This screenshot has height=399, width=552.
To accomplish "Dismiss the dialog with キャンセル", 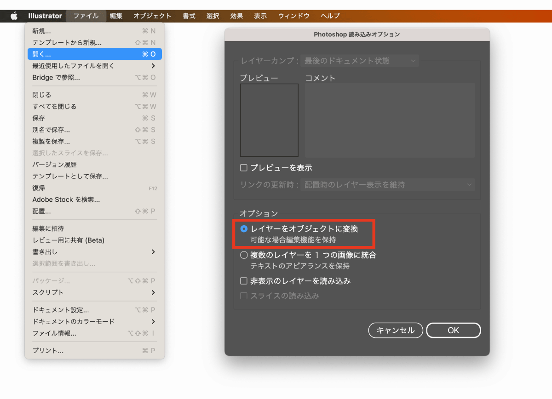I will 395,330.
